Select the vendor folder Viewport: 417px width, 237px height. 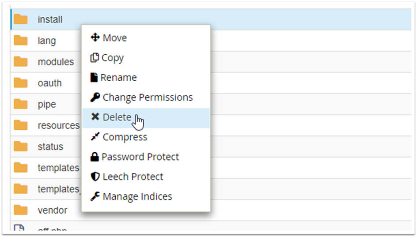click(x=53, y=210)
